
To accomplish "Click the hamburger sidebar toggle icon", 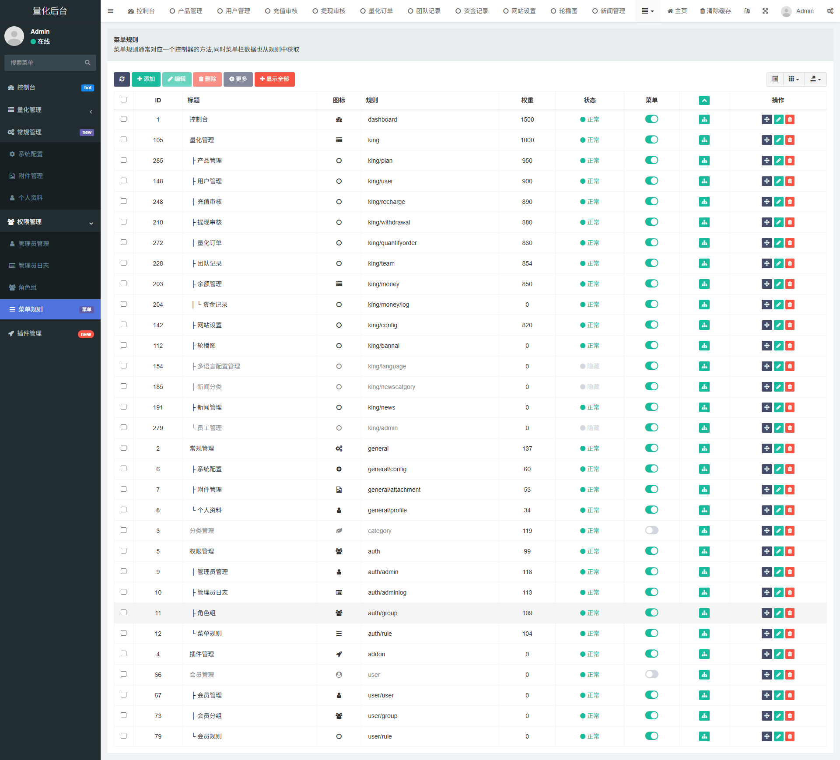I will (110, 11).
